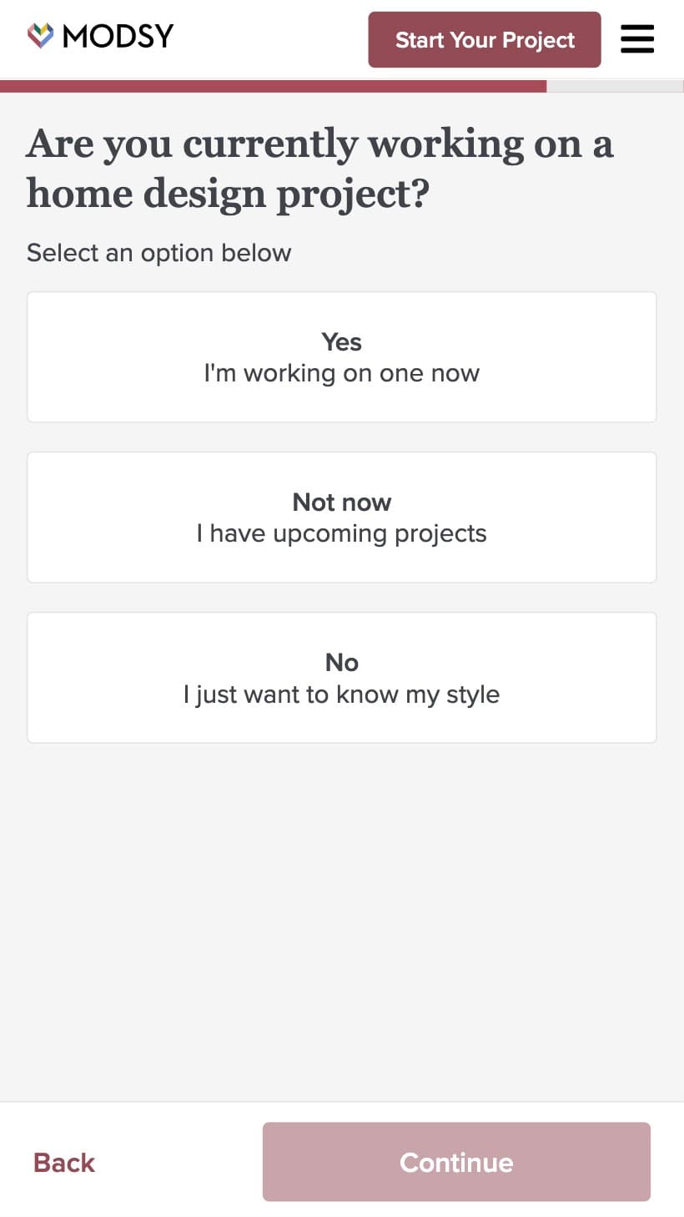This screenshot has height=1217, width=684.
Task: Click the "I'm working on one now" text
Action: 342,373
